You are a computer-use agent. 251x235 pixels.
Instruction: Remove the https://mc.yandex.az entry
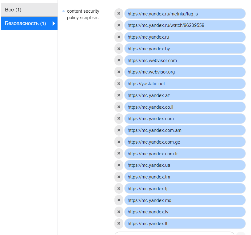click(119, 95)
